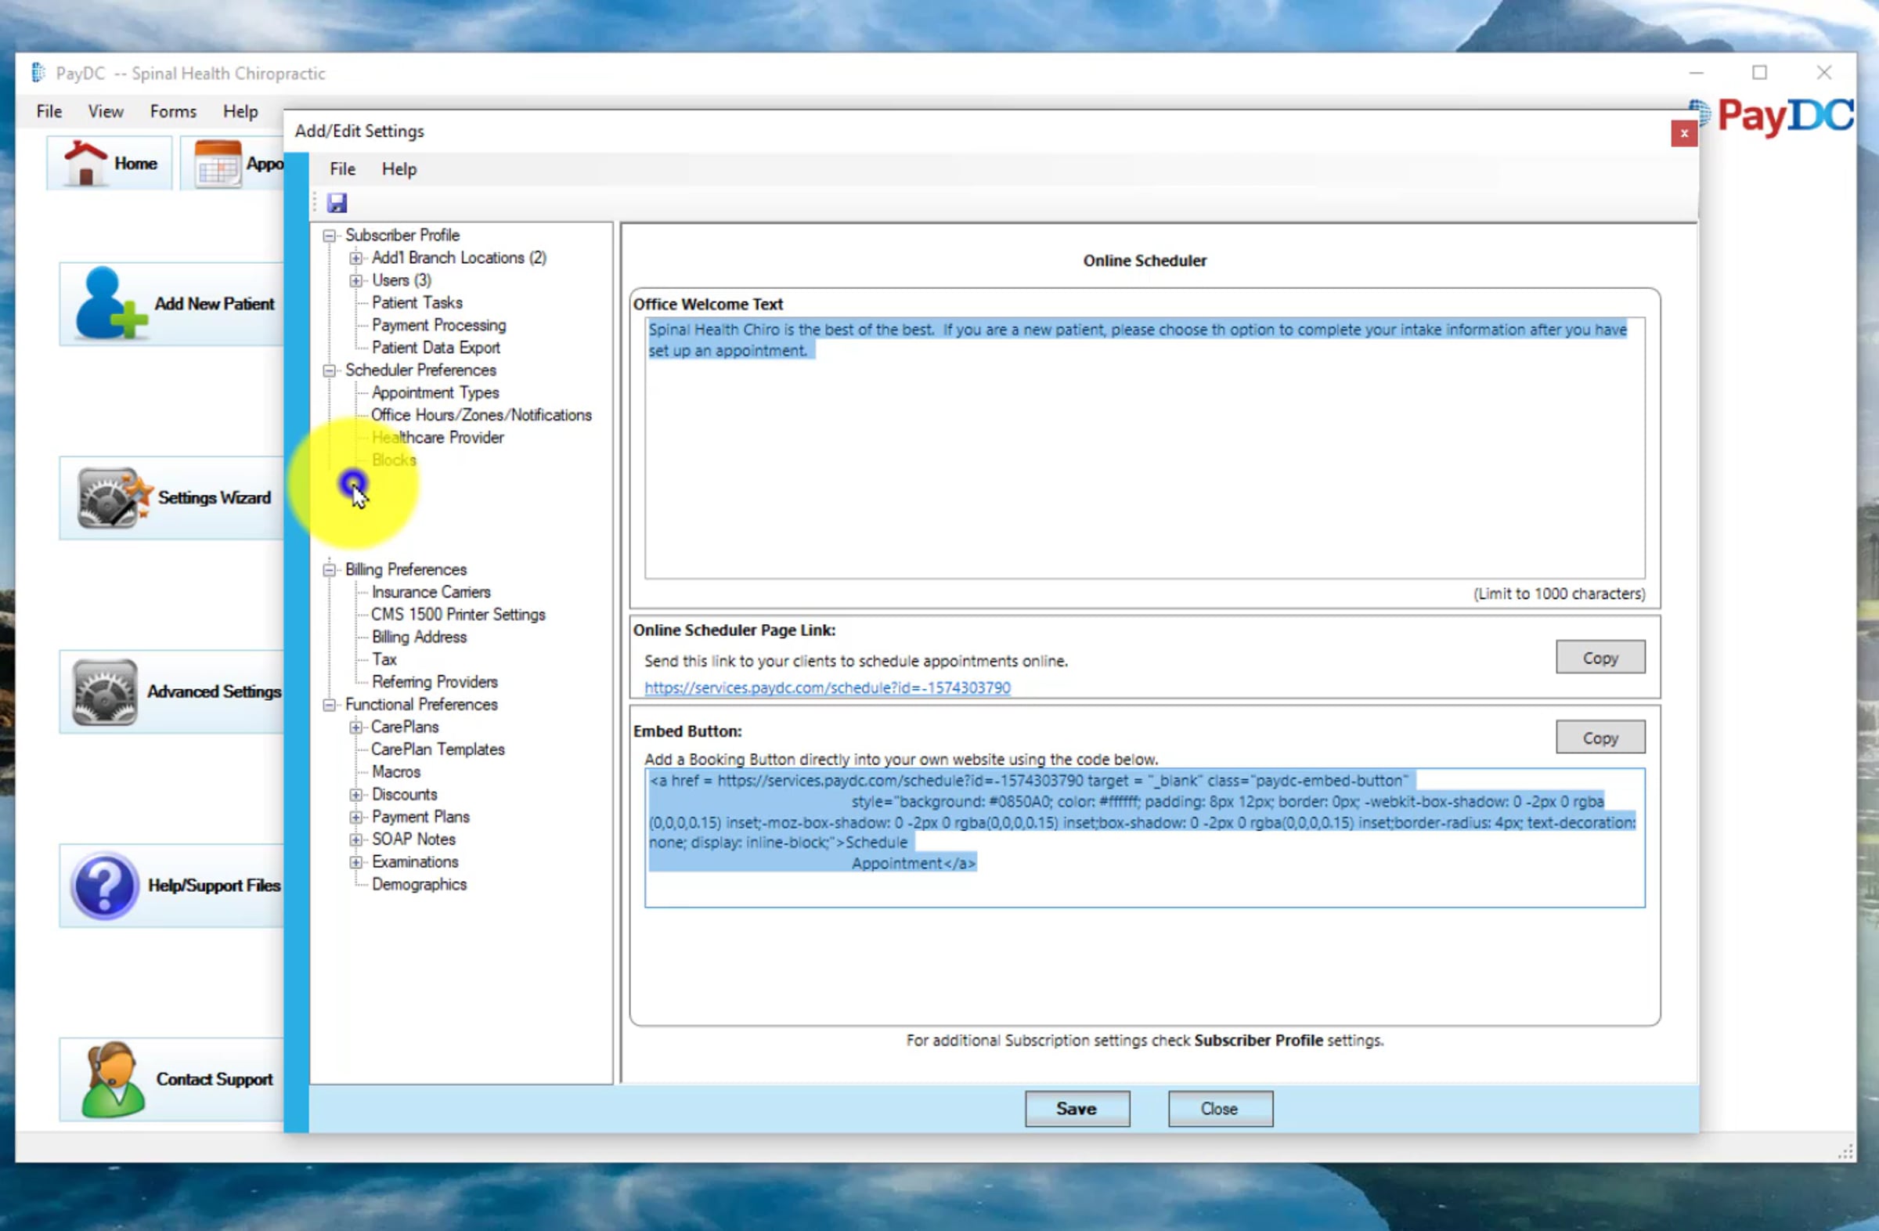This screenshot has width=1879, height=1231.
Task: Expand the Payment Plans tree node
Action: [x=356, y=818]
